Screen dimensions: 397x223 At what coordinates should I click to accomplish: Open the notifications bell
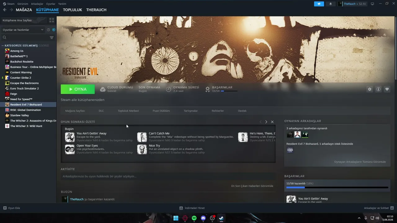[x=330, y=4]
